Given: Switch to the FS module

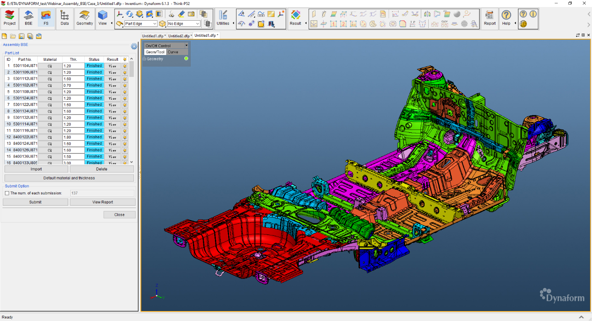Looking at the screenshot, I should [x=46, y=18].
